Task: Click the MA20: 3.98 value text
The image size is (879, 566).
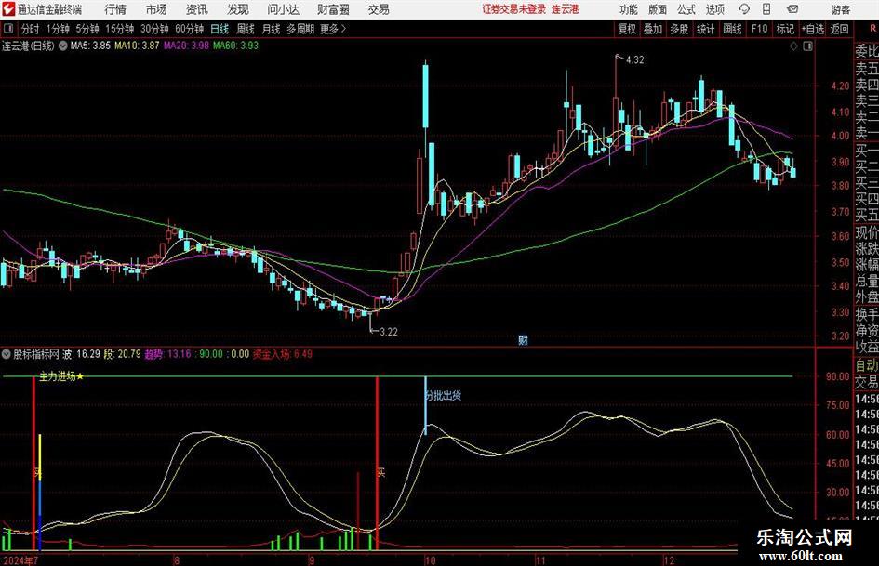Action: [187, 46]
